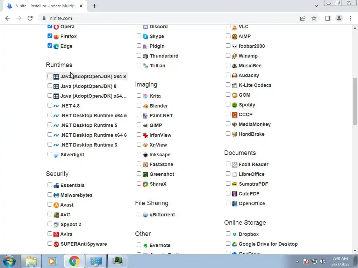Open Windows Media Player in taskbar

tap(52, 261)
